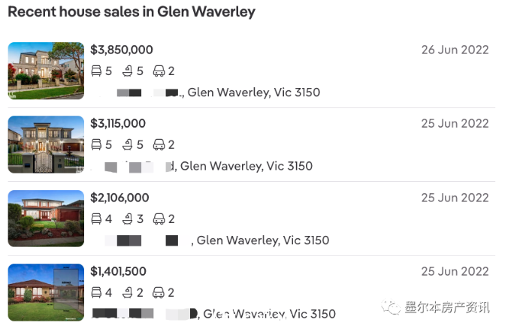Open the $2,106,000 house photo
This screenshot has width=505, height=326.
[46, 219]
